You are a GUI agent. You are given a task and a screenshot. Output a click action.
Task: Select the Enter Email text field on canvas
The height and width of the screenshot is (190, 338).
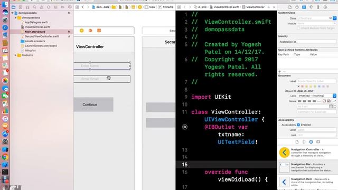pos(102,79)
